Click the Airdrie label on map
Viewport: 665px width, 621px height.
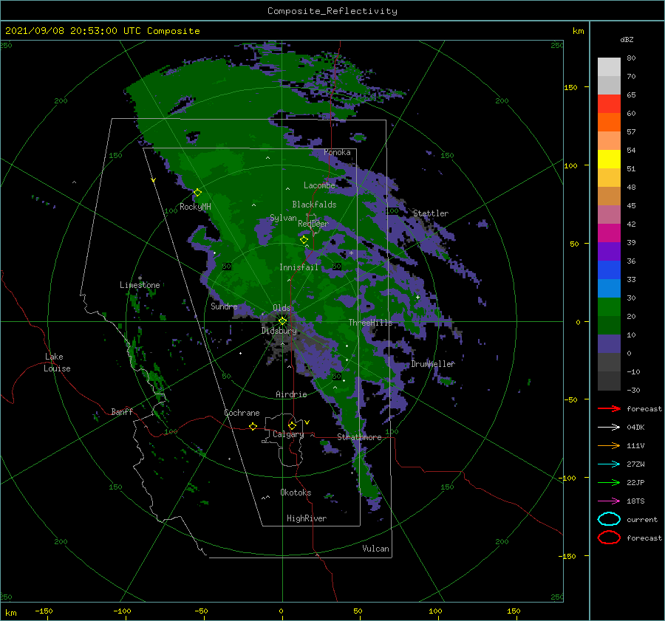[291, 394]
